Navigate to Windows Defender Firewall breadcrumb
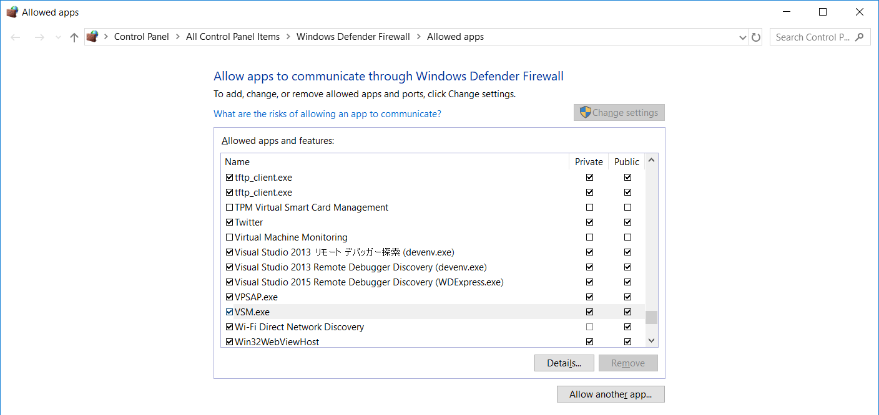Viewport: 879px width, 415px height. (353, 37)
